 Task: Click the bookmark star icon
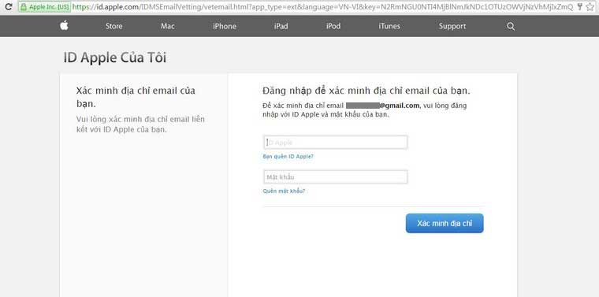click(x=590, y=6)
